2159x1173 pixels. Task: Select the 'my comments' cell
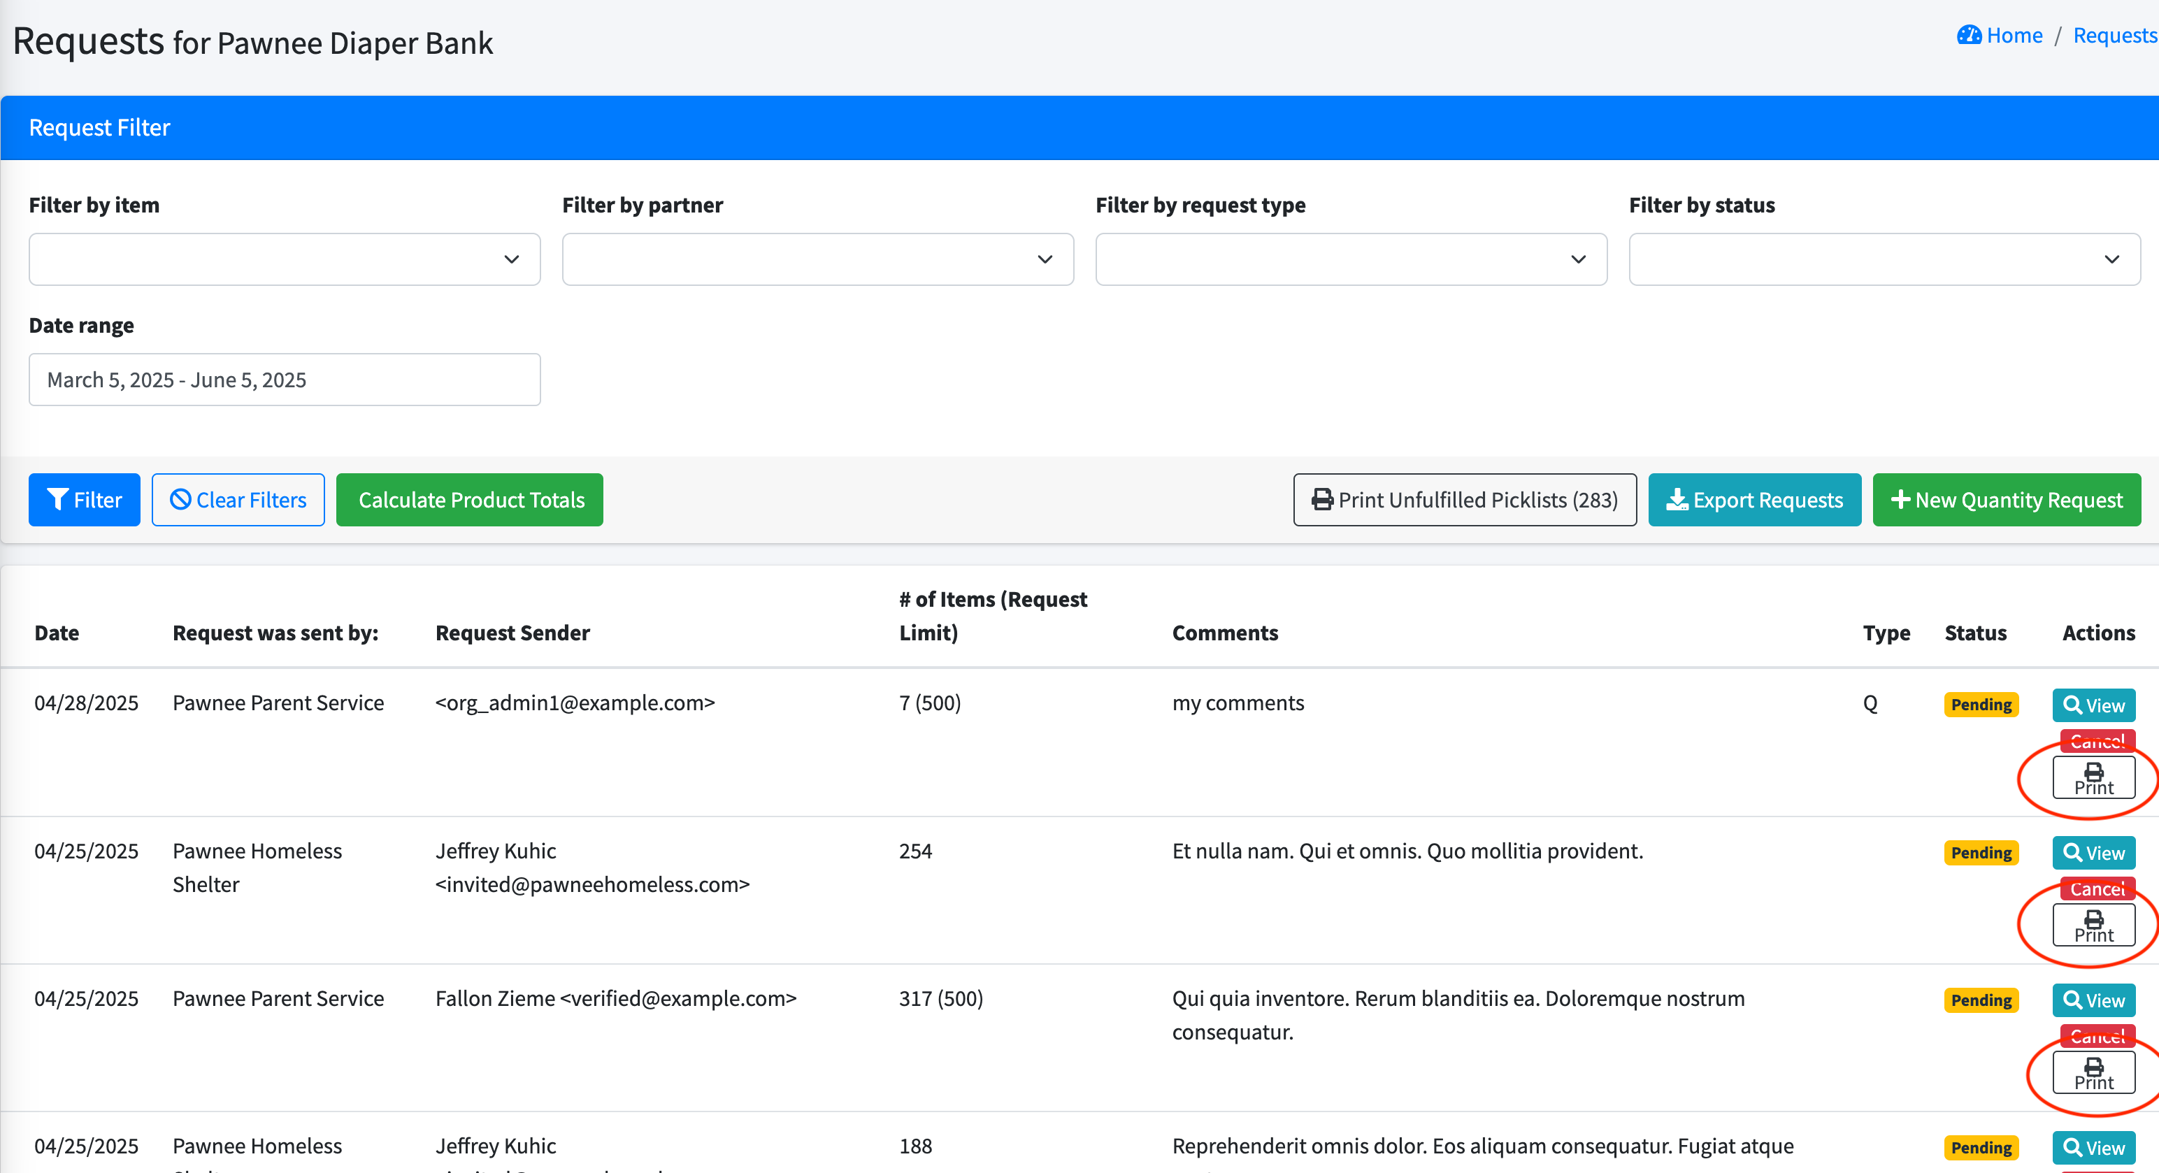[x=1238, y=703]
